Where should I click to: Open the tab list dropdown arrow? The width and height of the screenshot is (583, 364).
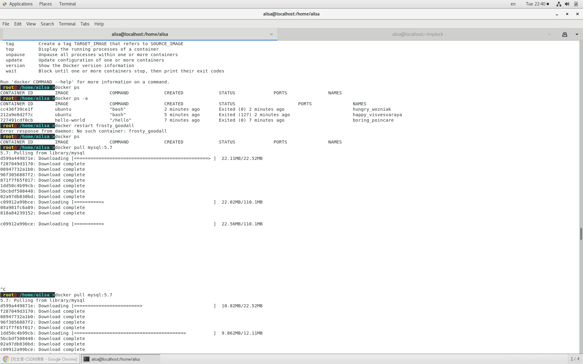(x=577, y=35)
